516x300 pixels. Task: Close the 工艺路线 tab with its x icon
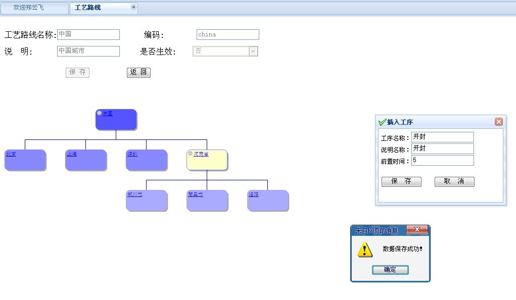(133, 7)
